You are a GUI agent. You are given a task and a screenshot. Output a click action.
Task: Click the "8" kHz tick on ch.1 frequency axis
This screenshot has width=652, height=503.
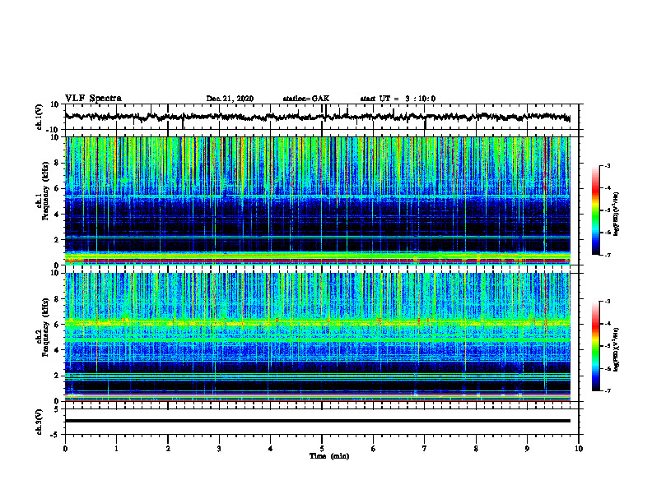57,163
